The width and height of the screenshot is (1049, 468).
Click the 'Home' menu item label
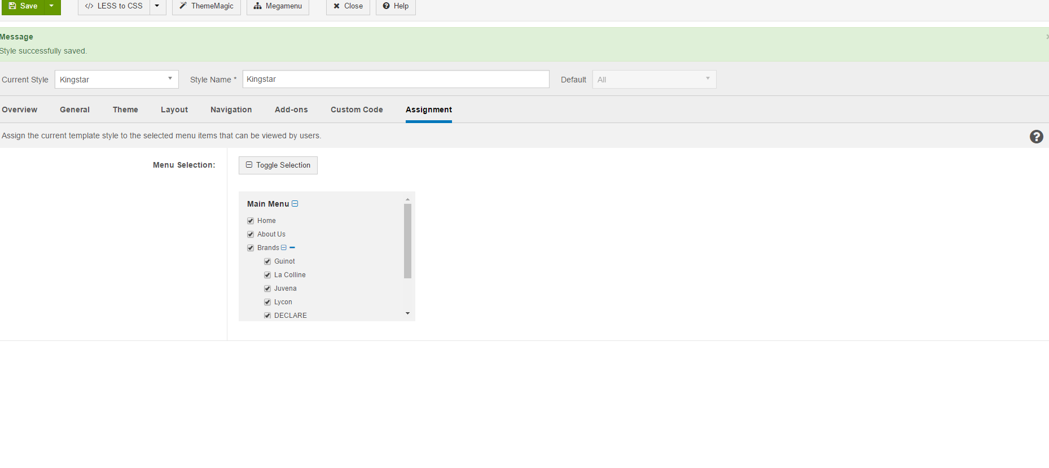pyautogui.click(x=266, y=221)
